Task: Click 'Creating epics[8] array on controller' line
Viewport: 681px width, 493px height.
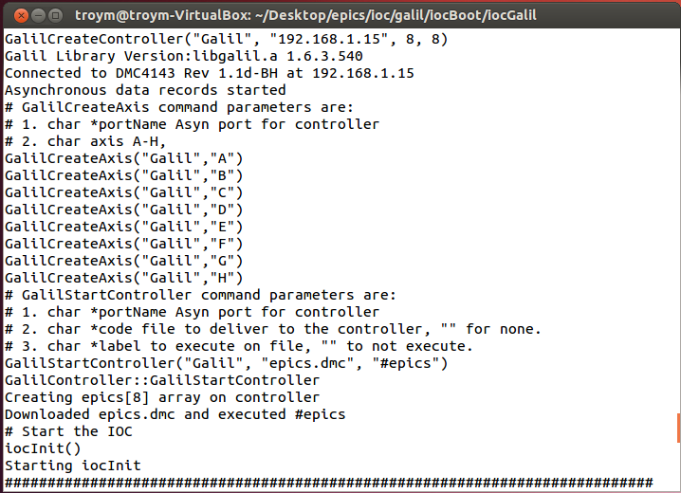Action: point(162,397)
